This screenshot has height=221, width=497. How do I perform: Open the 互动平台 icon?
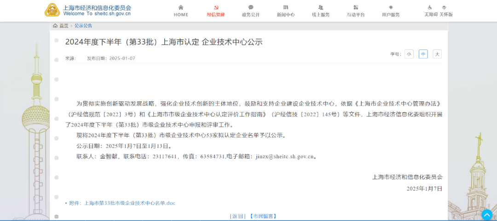(356, 7)
